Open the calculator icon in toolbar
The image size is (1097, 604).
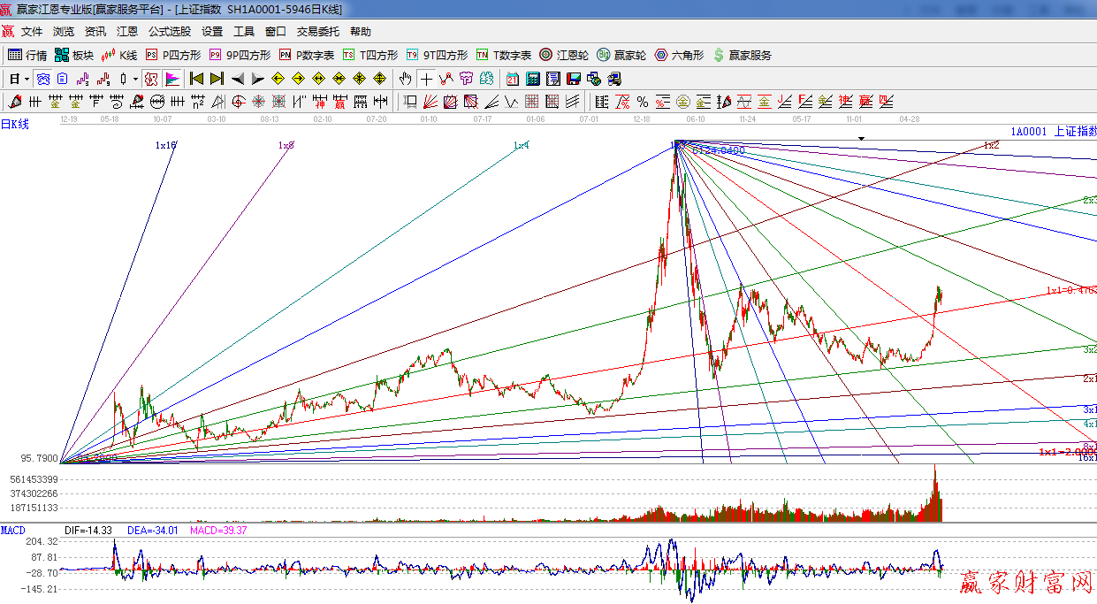[534, 79]
